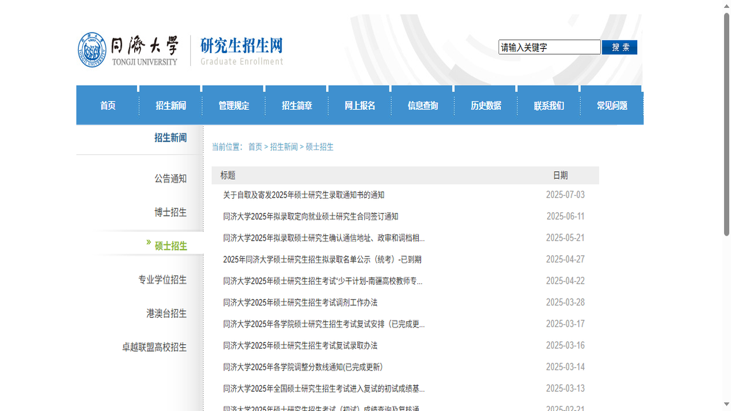Open the 联系我们 navigation item
Viewport: 731px width, 411px height.
548,105
